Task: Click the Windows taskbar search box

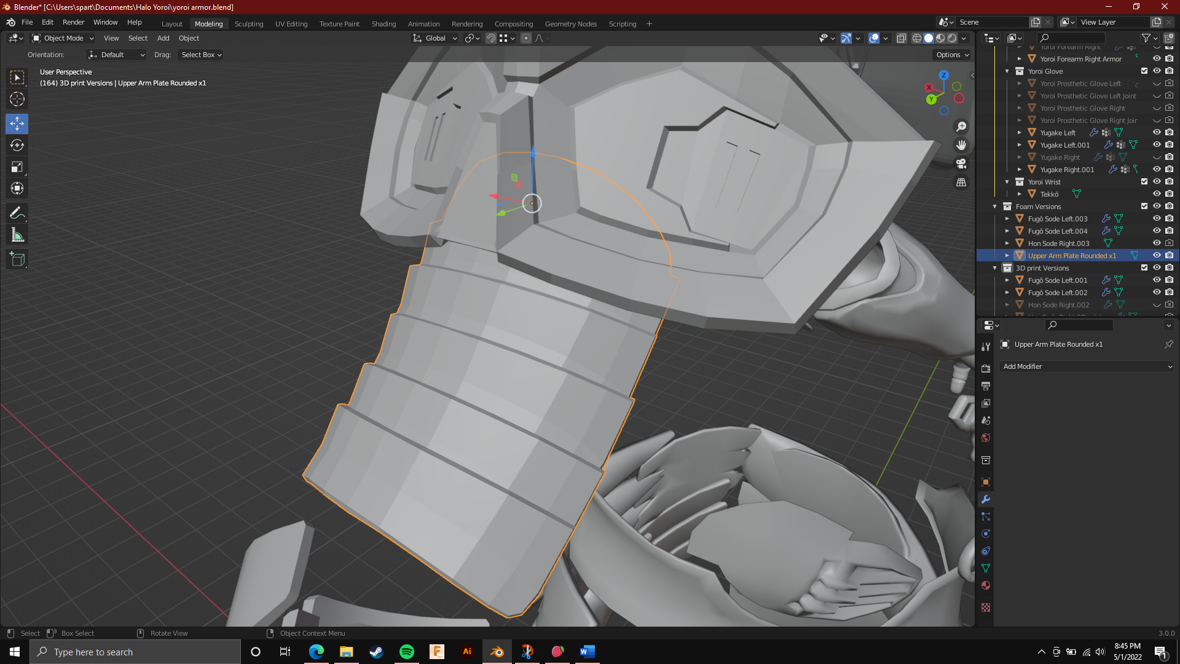Action: coord(135,652)
